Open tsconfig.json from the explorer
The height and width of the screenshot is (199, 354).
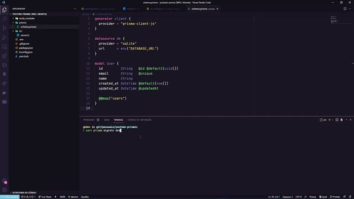26,52
